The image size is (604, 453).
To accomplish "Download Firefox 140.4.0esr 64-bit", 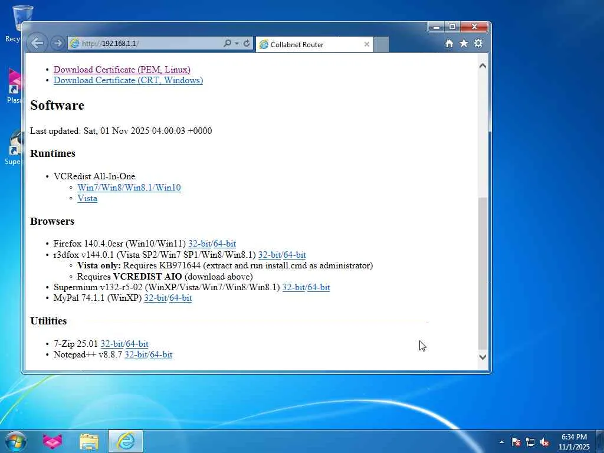I will pos(225,244).
